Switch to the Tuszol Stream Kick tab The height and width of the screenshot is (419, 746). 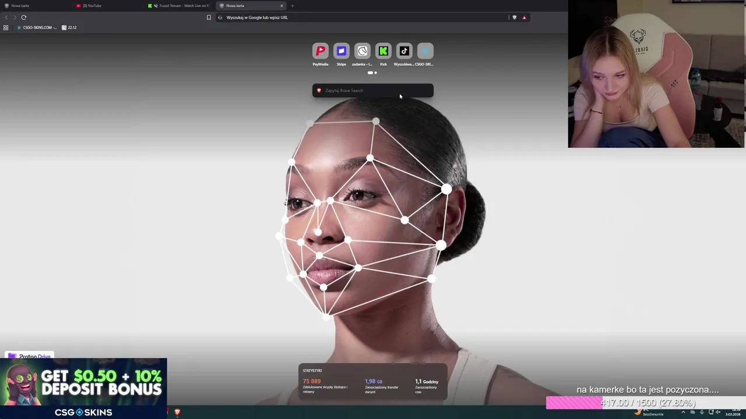180,6
